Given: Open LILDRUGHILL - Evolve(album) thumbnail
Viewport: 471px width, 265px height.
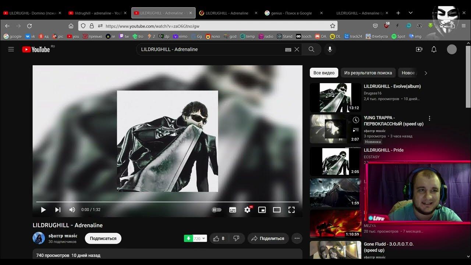Looking at the screenshot, I should pyautogui.click(x=336, y=98).
